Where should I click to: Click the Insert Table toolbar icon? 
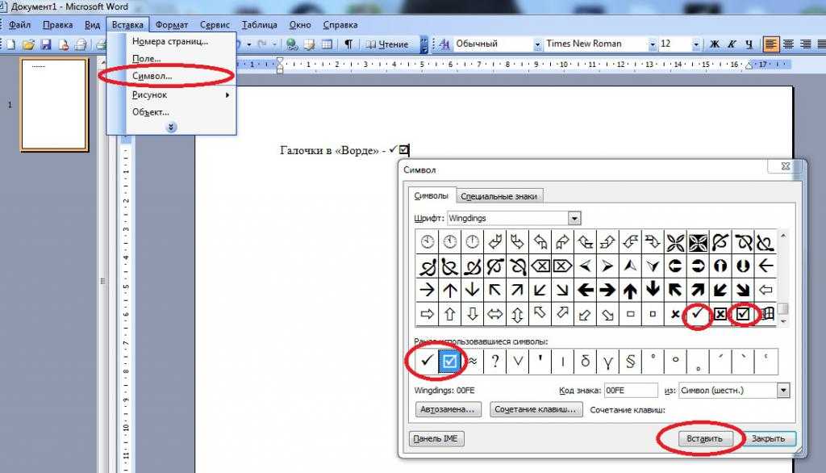pyautogui.click(x=327, y=44)
